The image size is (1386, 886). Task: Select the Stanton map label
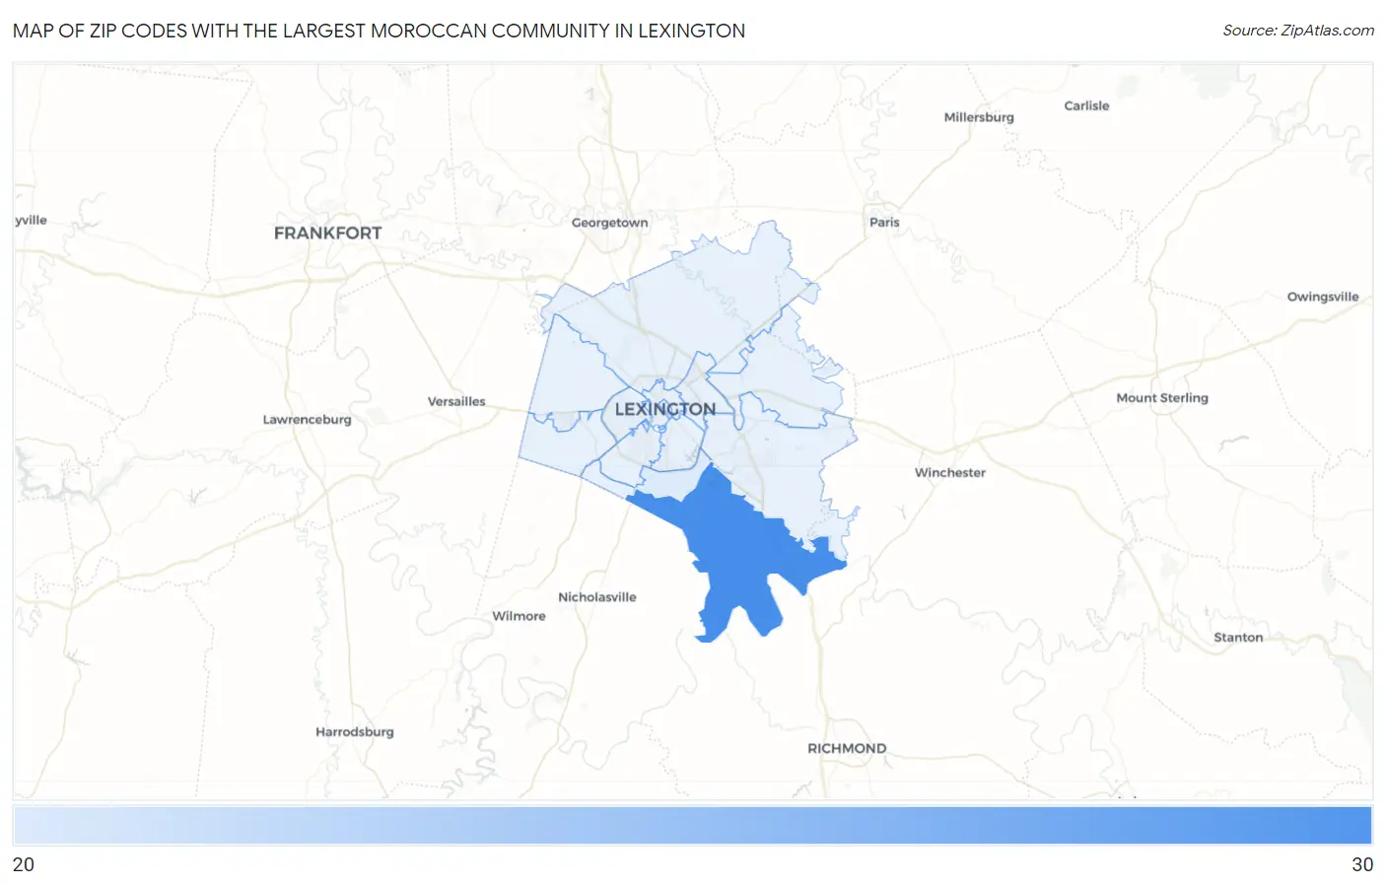pyautogui.click(x=1238, y=638)
